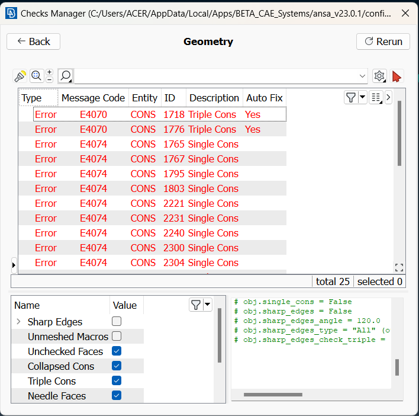Click the Name column header in parameters

(60, 305)
